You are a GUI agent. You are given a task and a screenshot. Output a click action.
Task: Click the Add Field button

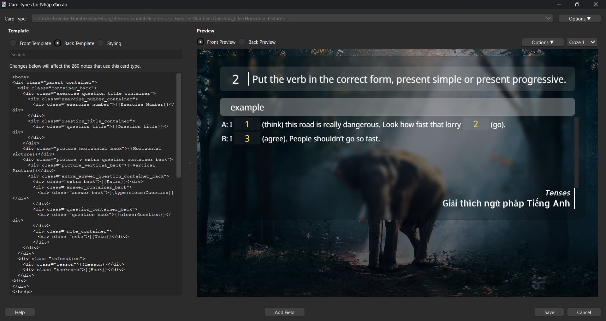[x=284, y=312]
